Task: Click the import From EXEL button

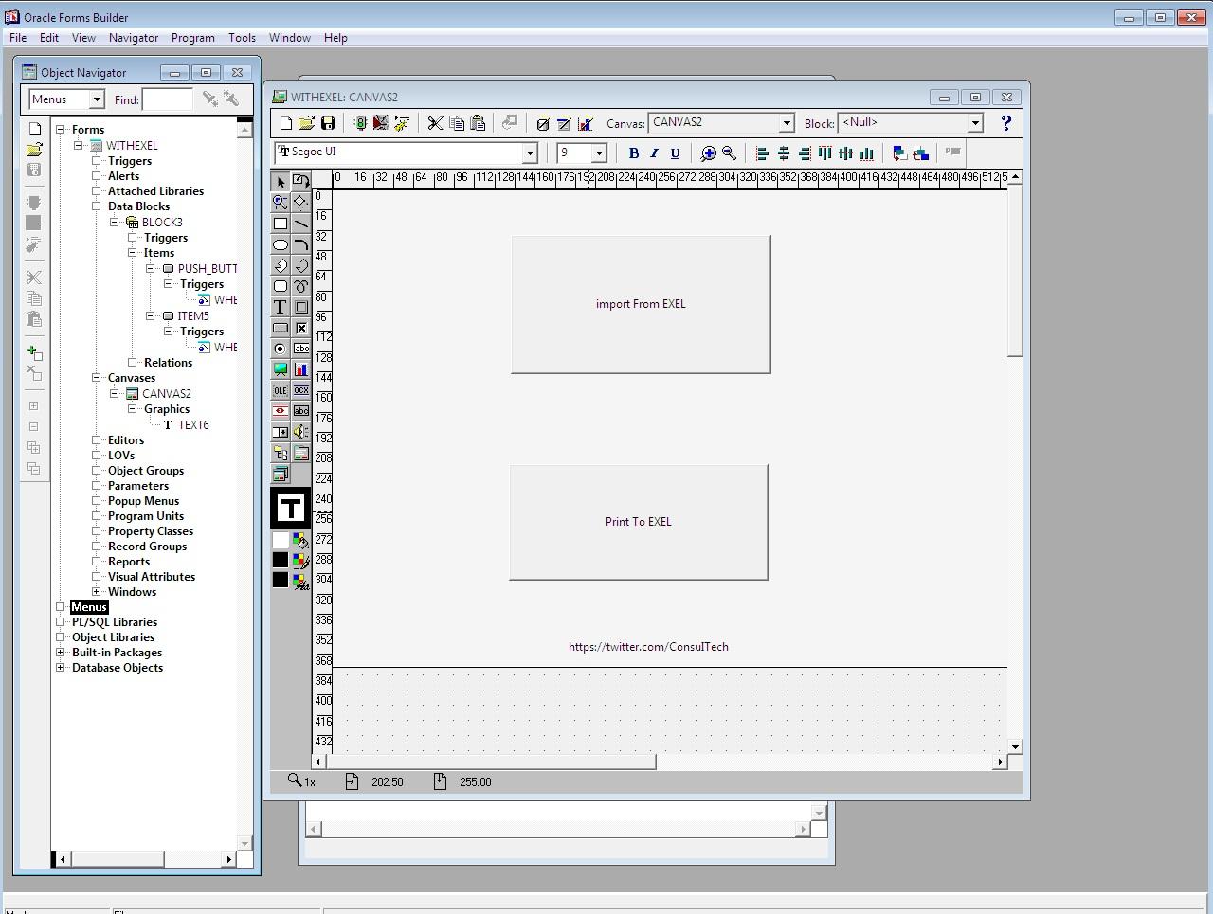Action: [641, 304]
